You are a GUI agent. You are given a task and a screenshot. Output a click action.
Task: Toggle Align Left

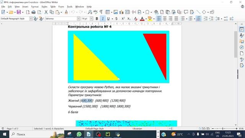159,19
